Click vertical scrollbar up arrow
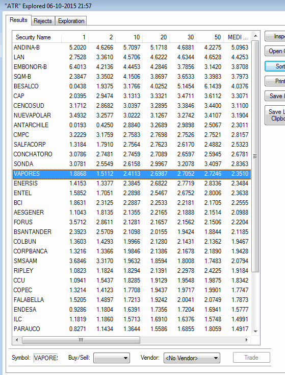 point(255,36)
